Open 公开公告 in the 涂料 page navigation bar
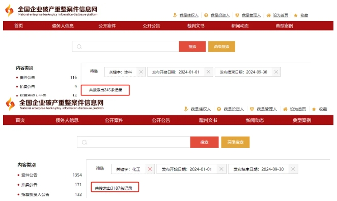This screenshot has width=337, height=201. (x=152, y=26)
